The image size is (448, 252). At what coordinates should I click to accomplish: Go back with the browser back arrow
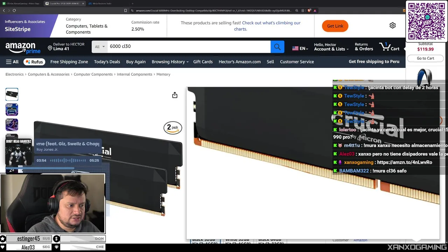(4, 10)
